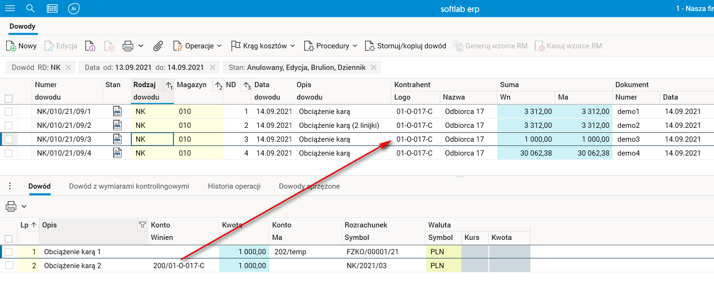Click document number NK/010/21/09/1

pyautogui.click(x=64, y=112)
